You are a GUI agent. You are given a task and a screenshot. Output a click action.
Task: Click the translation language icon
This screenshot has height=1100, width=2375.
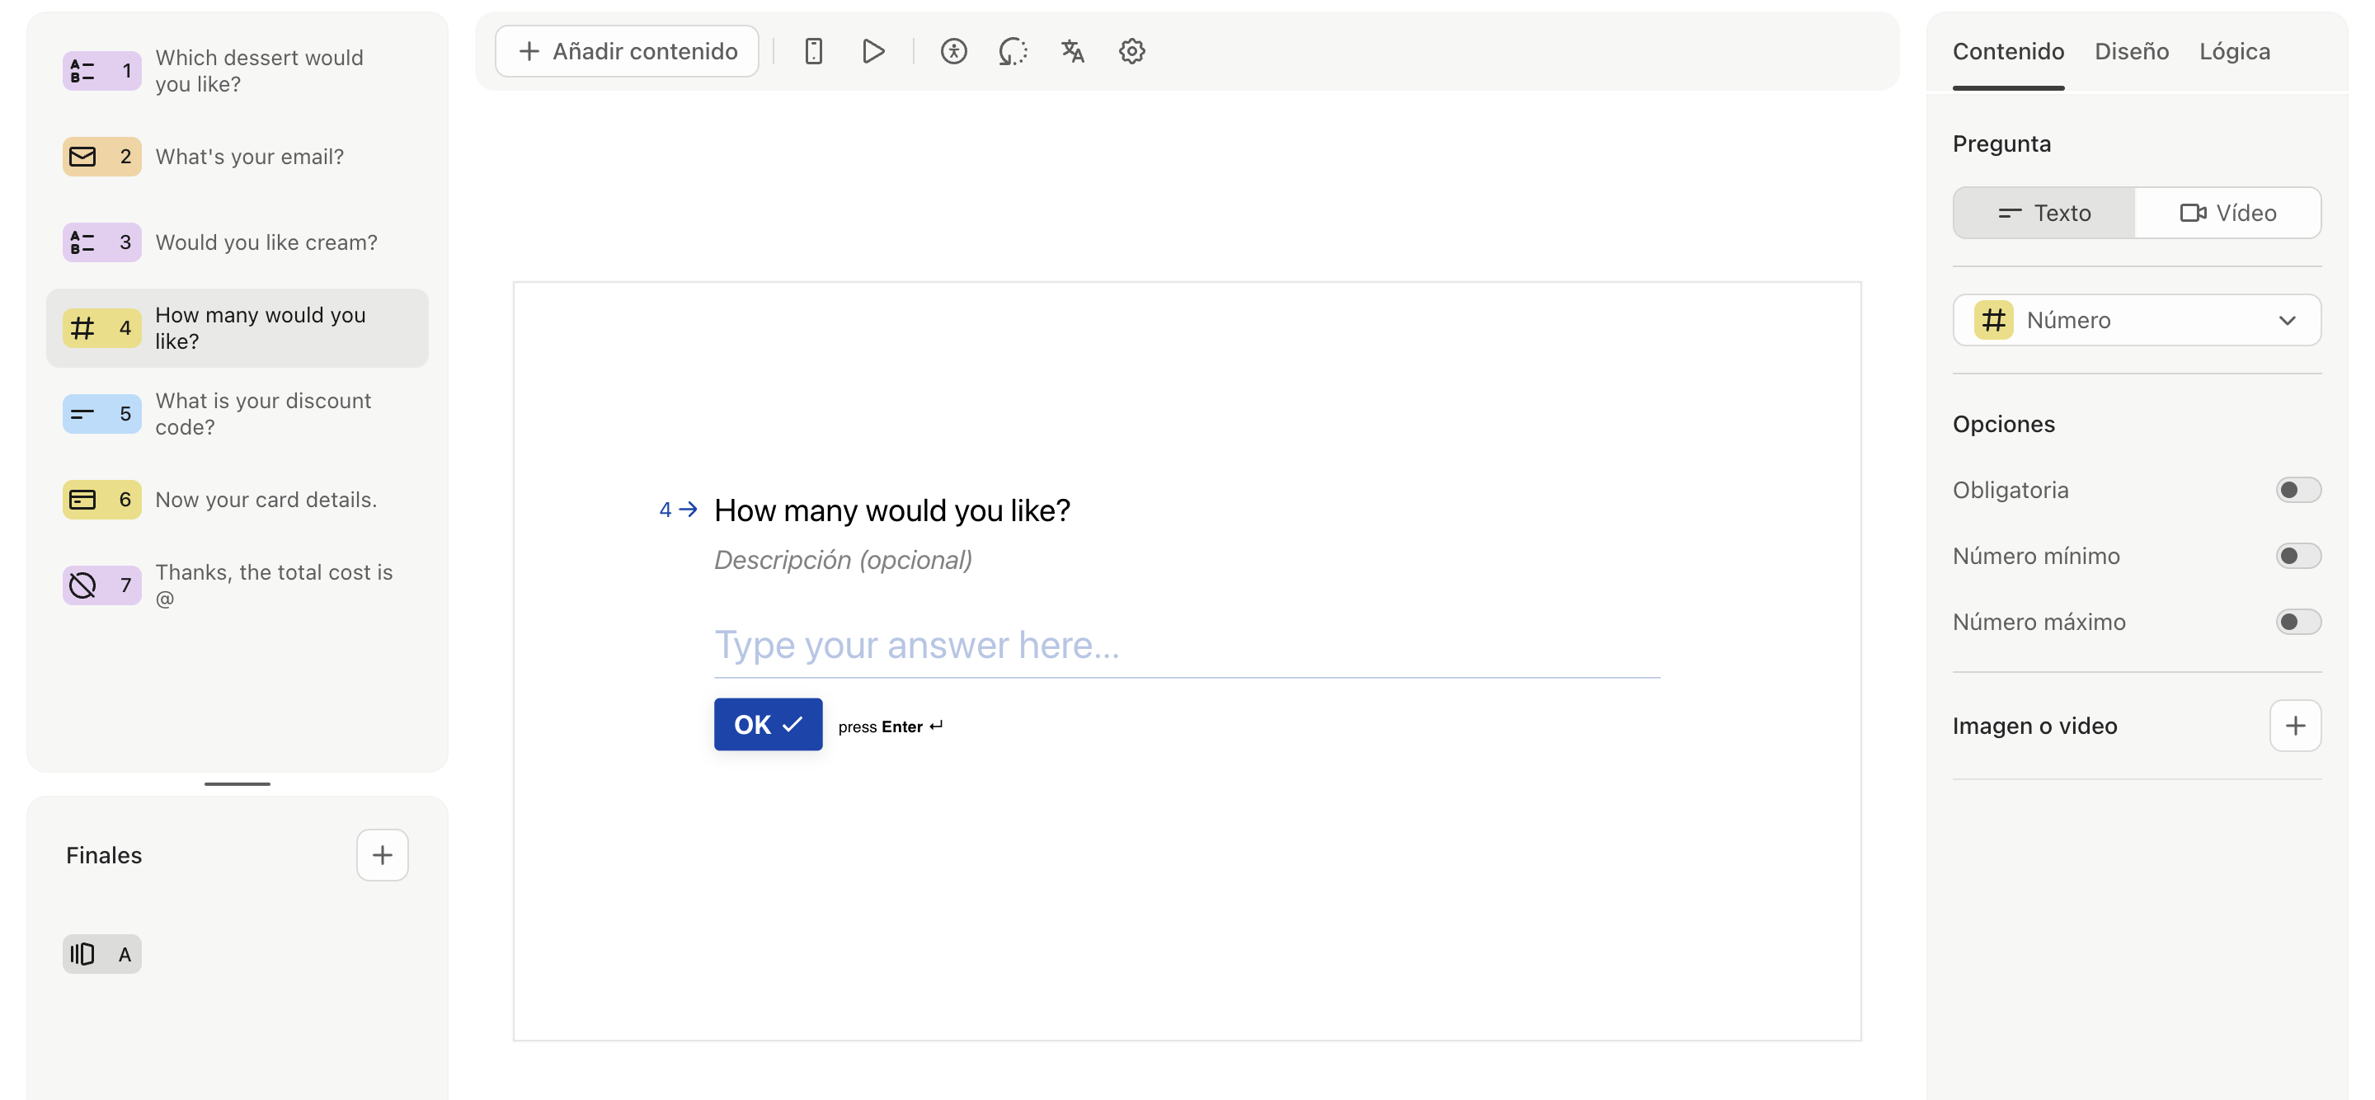pyautogui.click(x=1071, y=52)
